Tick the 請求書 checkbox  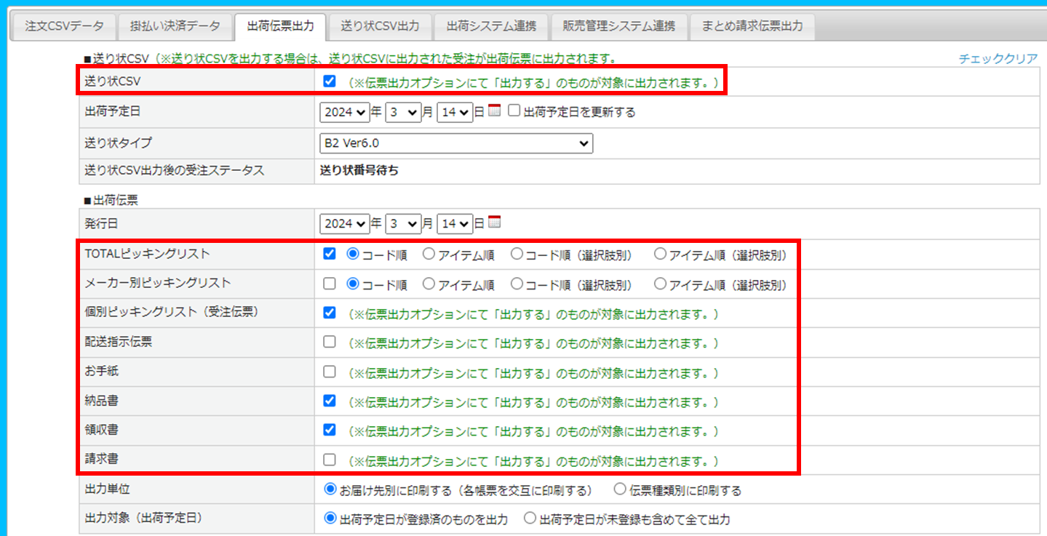[x=330, y=460]
